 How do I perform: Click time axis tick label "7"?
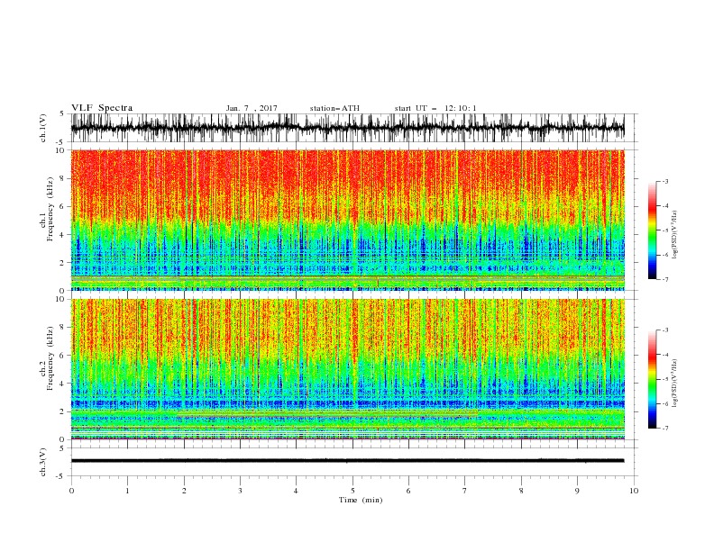465,491
